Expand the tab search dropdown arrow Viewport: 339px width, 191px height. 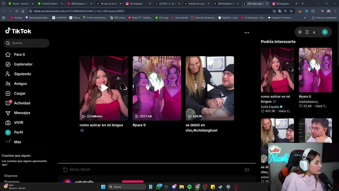[x=3, y=4]
